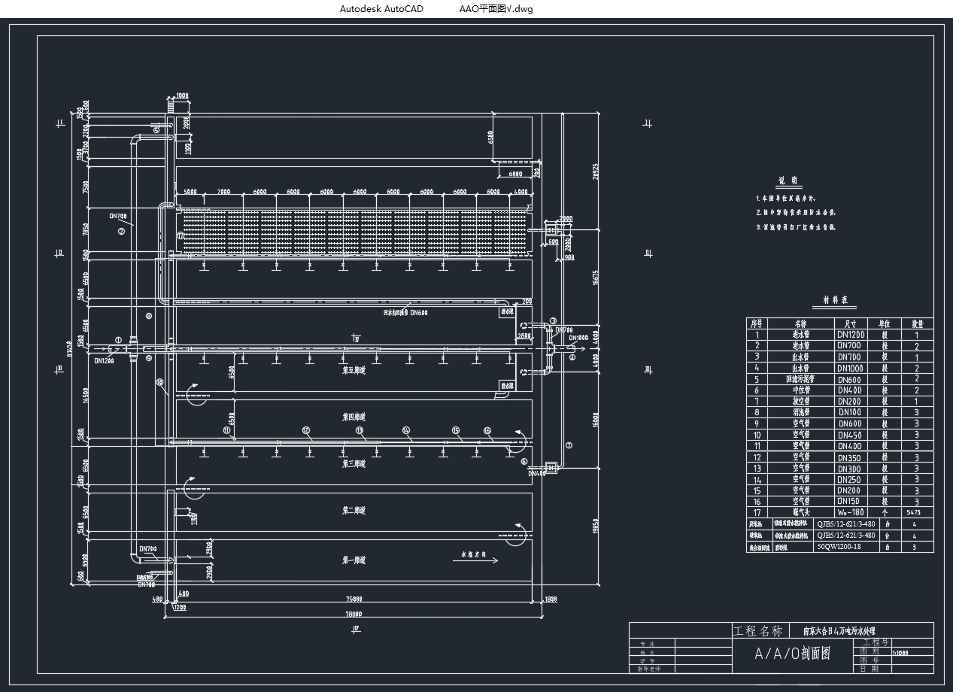Click the 第五廊道 corridor label
Viewport: 953px width, 692px height.
[x=354, y=370]
